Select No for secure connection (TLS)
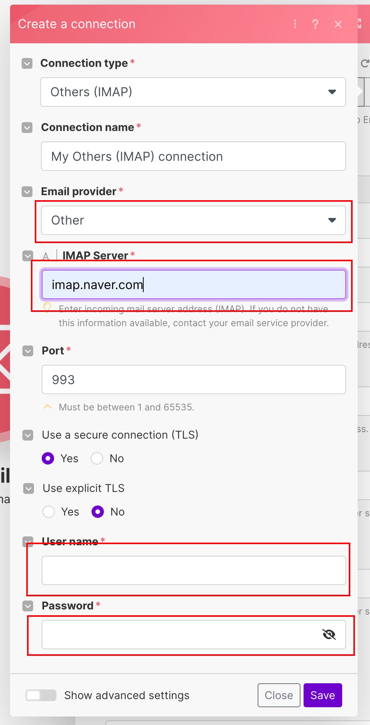This screenshot has width=370, height=725. click(97, 458)
